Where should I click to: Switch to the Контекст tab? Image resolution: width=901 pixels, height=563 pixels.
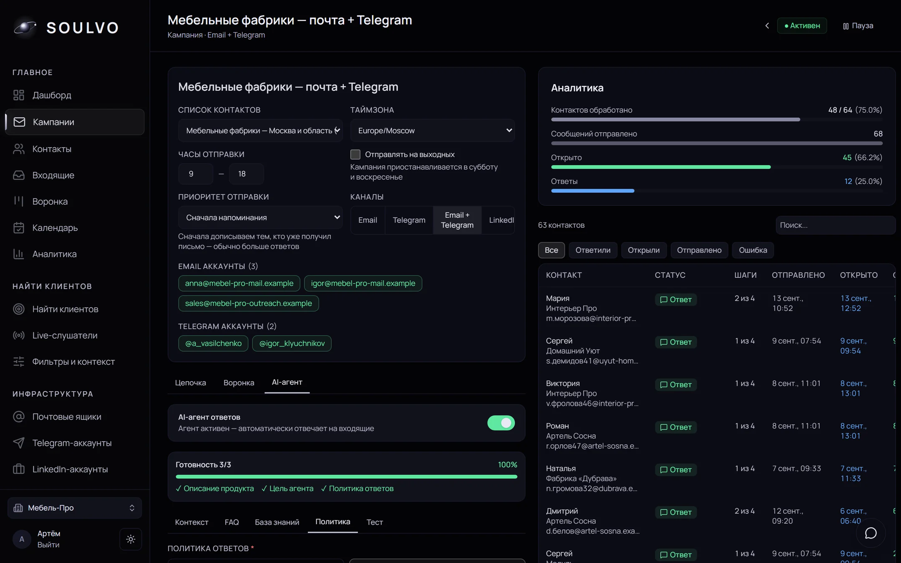[192, 522]
